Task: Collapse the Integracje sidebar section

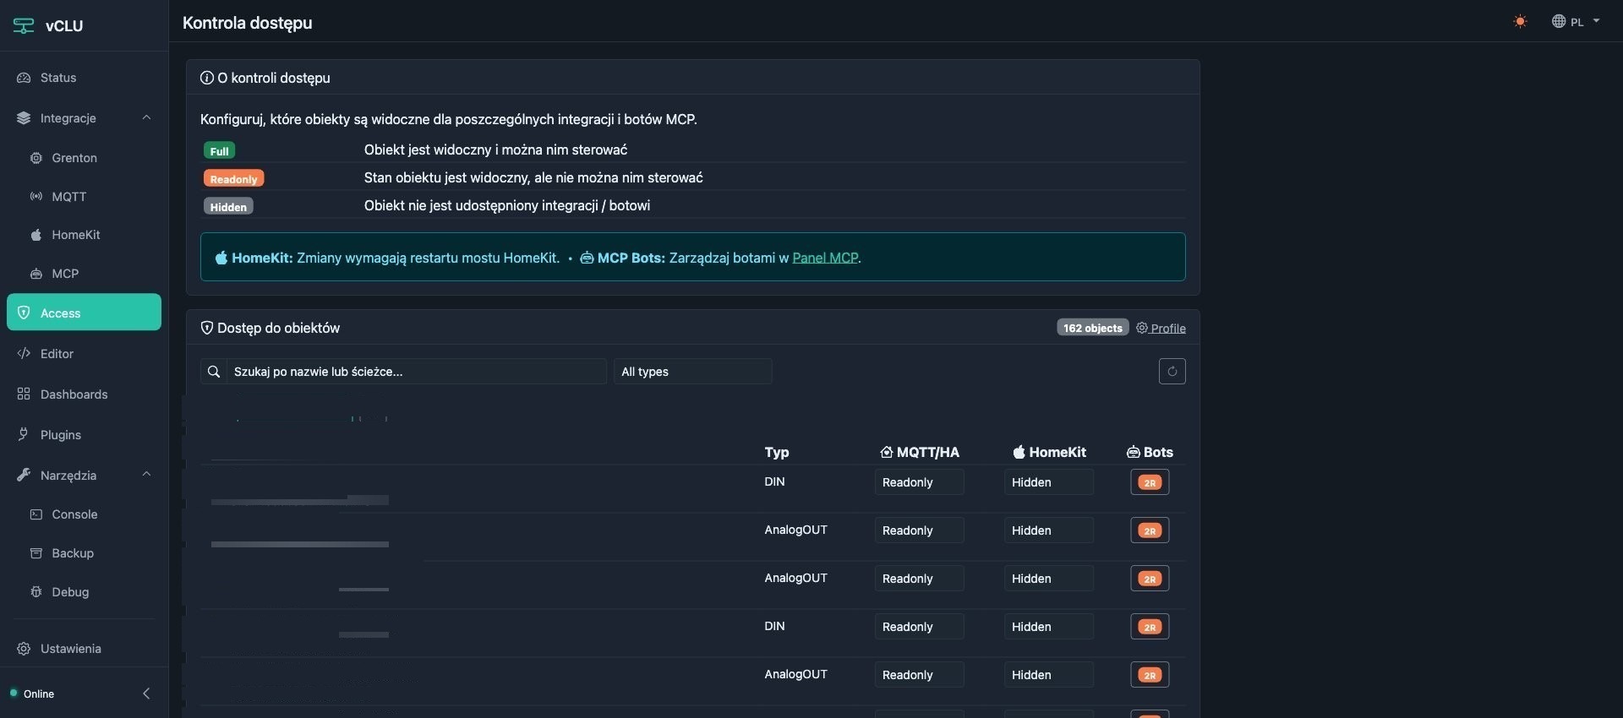Action: (x=146, y=118)
